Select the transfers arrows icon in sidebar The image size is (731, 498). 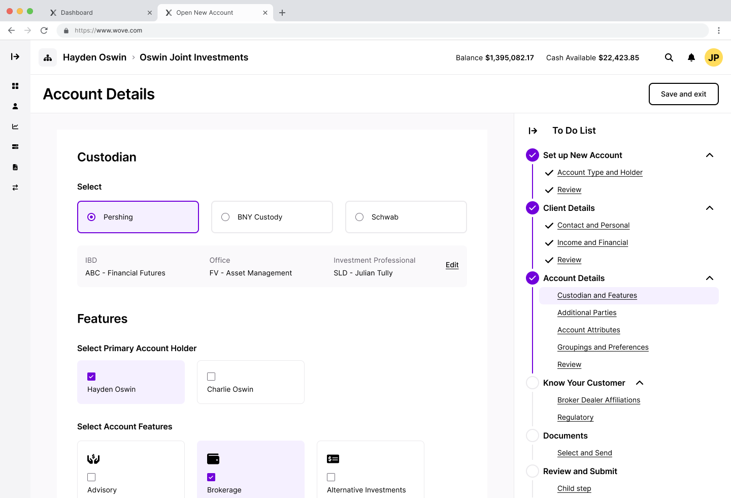point(15,188)
